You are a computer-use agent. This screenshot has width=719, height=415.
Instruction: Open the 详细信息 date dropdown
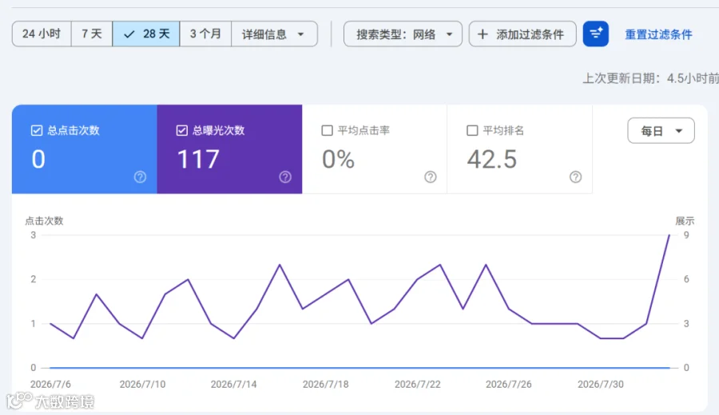274,34
